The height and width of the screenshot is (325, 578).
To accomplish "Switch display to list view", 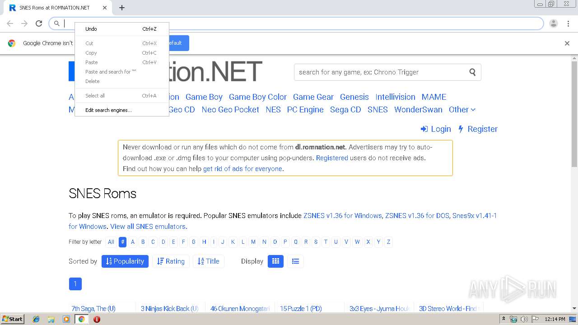I will coord(296,261).
